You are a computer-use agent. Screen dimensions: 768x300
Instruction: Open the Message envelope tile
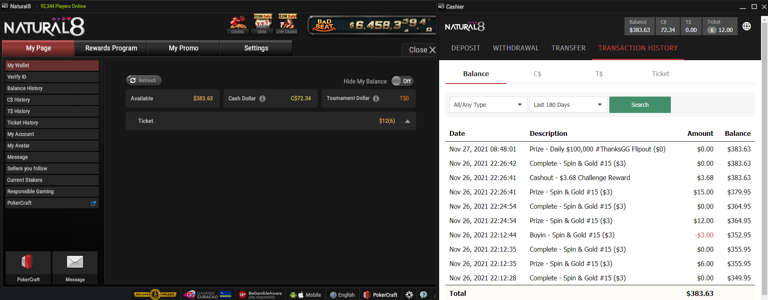pos(75,268)
